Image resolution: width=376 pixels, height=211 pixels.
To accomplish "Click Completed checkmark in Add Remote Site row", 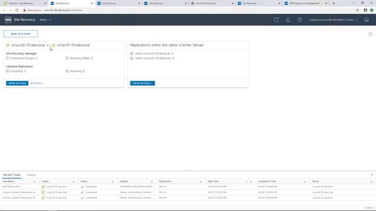I will [82, 186].
